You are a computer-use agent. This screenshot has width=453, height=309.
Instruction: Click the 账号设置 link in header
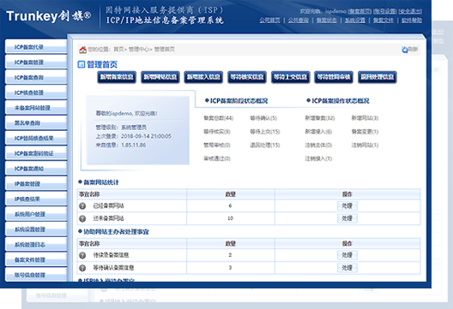point(385,11)
